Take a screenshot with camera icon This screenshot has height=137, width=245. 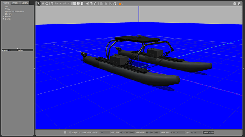(x=235, y=4)
